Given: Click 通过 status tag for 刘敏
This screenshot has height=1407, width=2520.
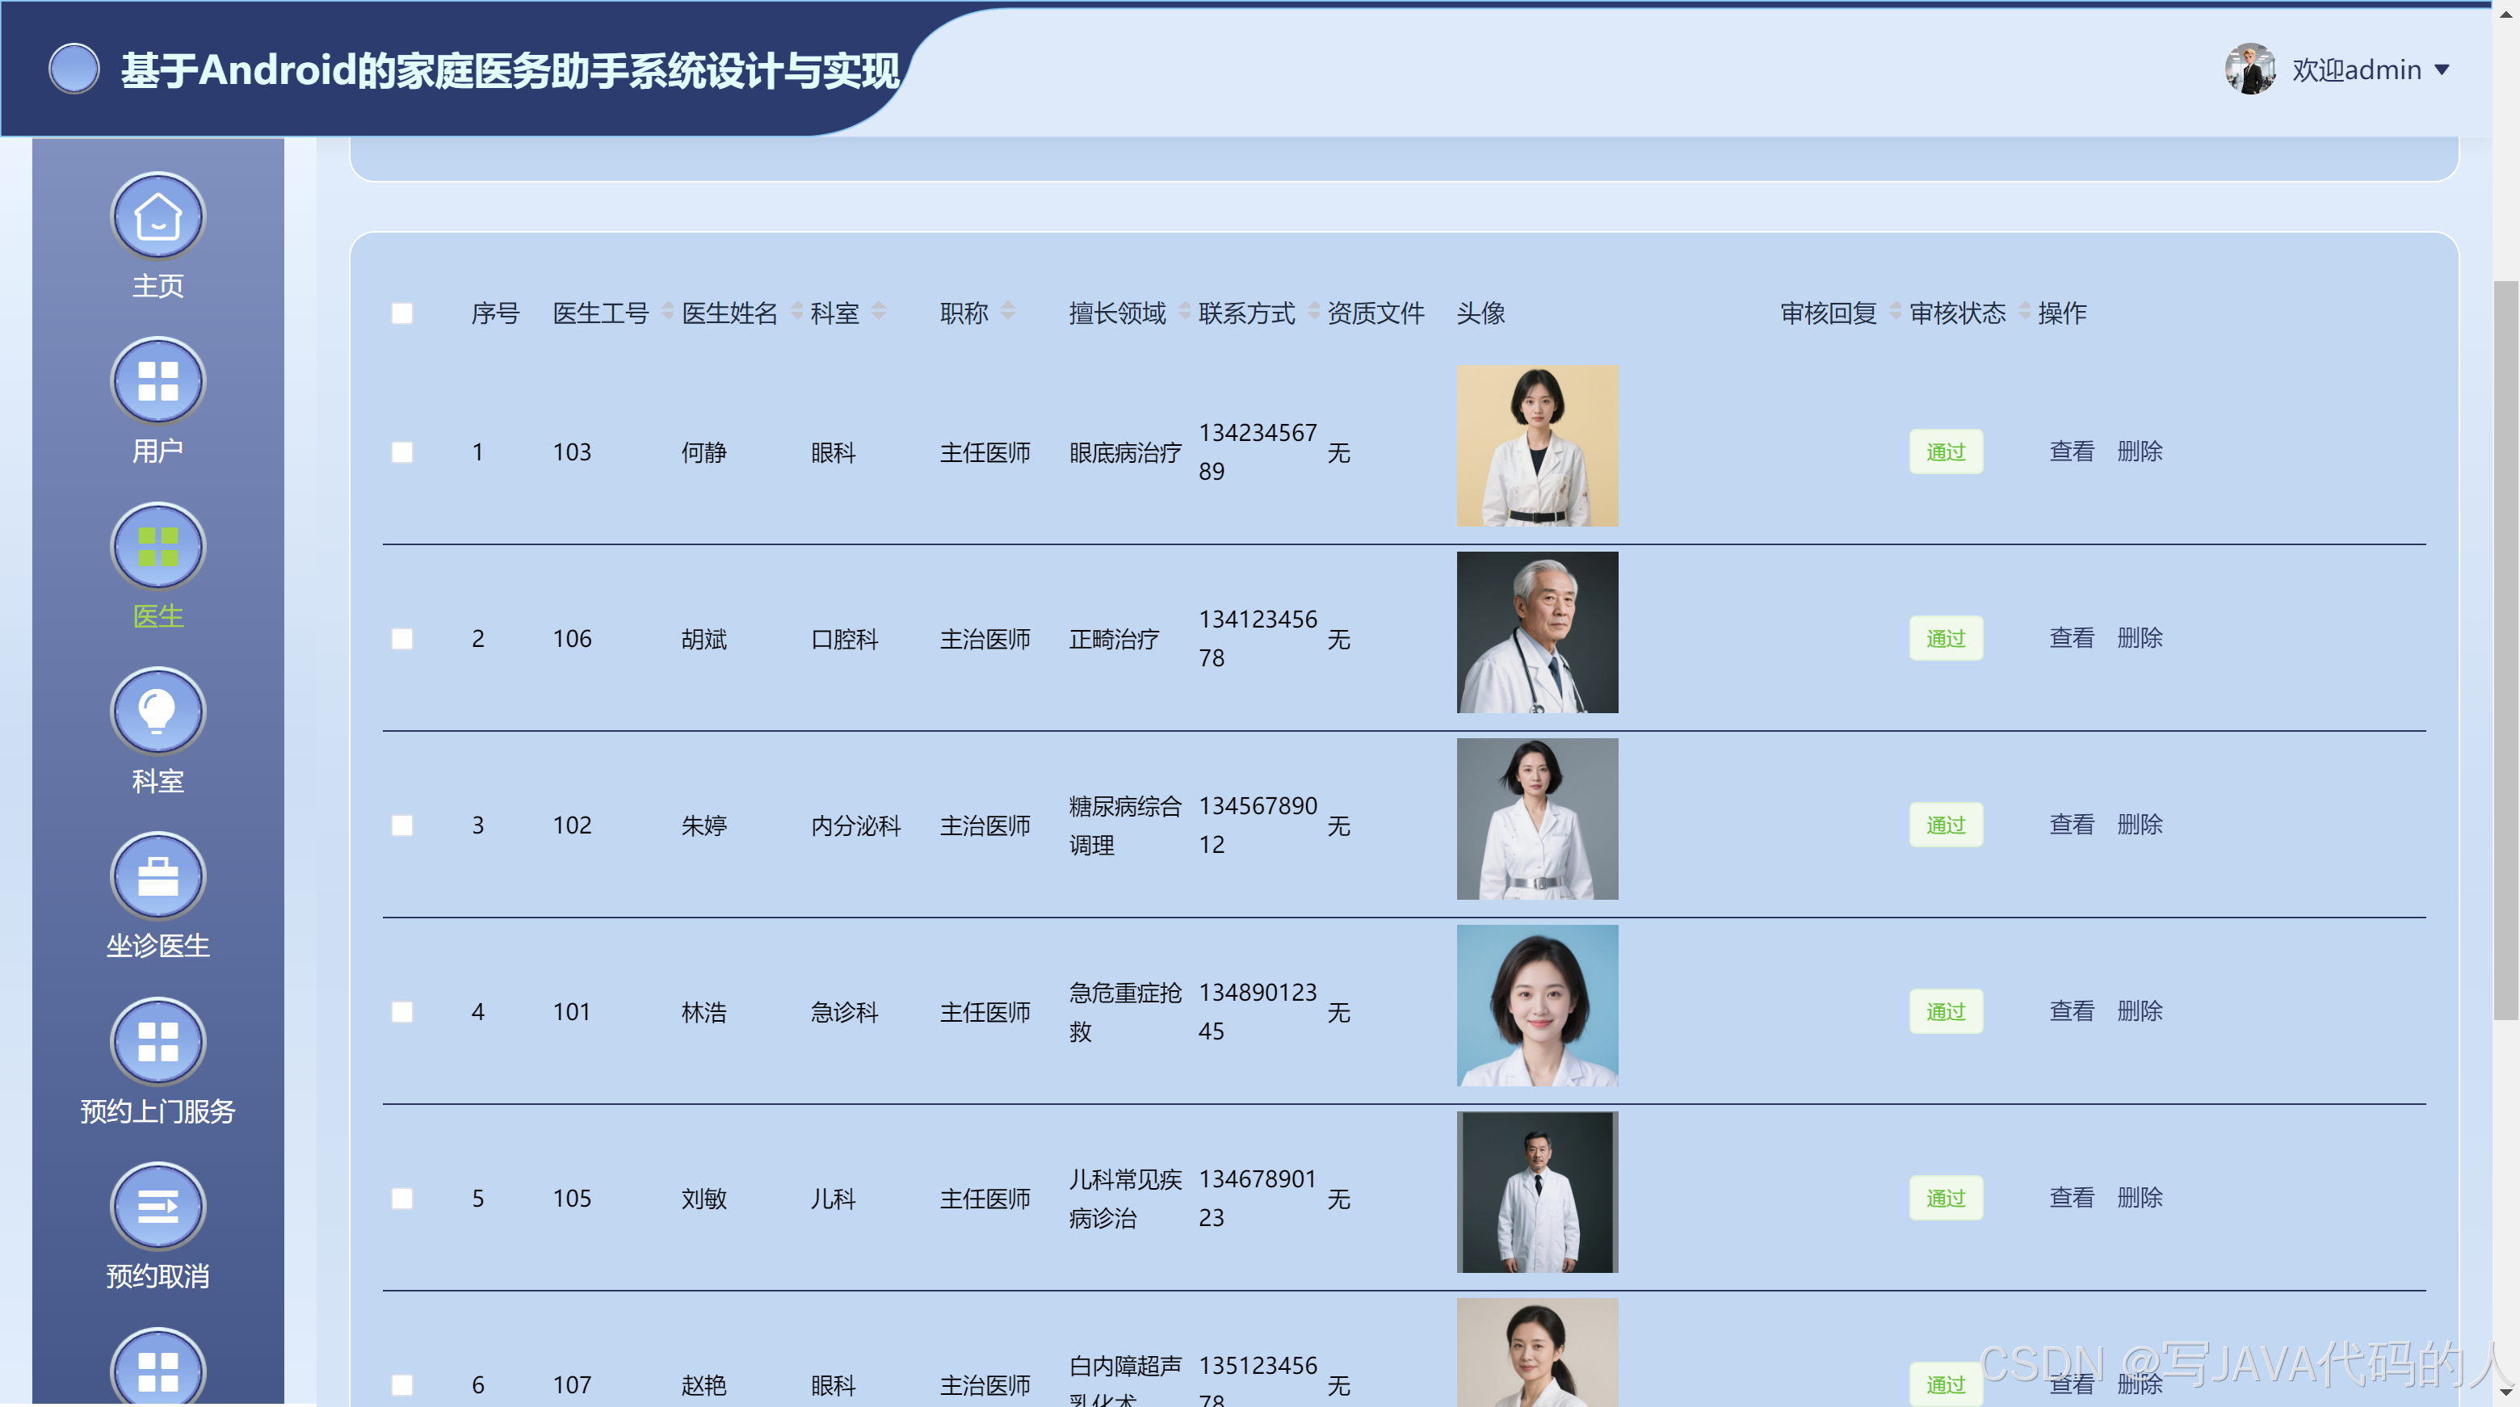Looking at the screenshot, I should coord(1946,1199).
